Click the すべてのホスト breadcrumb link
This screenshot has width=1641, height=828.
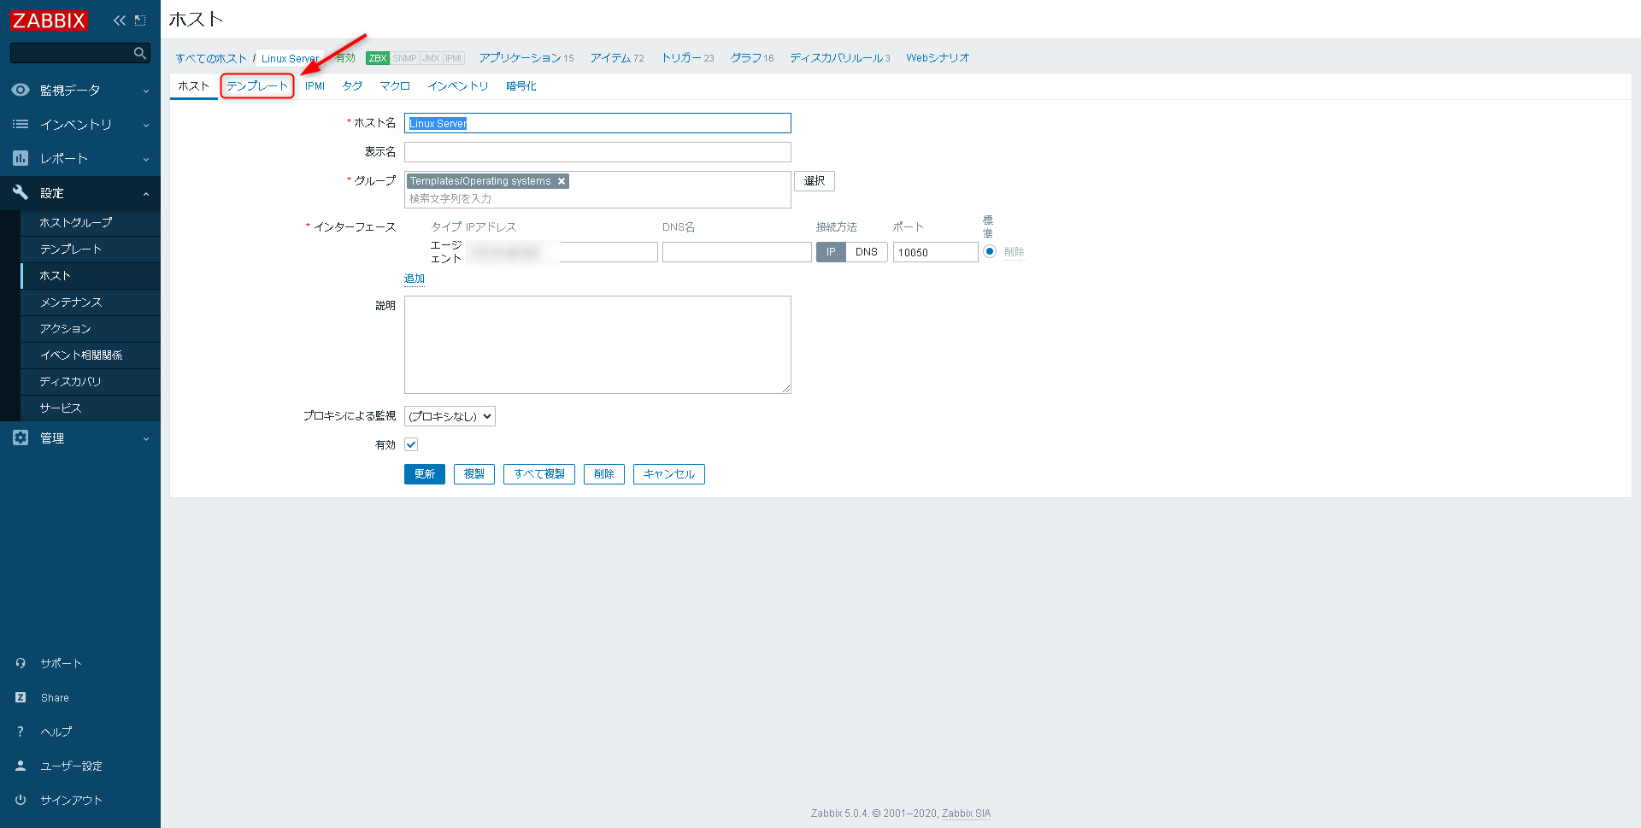211,58
